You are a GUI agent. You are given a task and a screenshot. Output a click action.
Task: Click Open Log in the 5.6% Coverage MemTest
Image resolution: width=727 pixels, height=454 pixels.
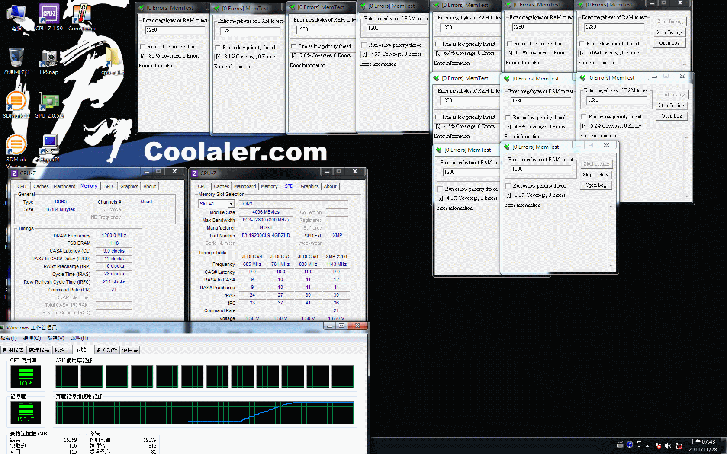[669, 43]
